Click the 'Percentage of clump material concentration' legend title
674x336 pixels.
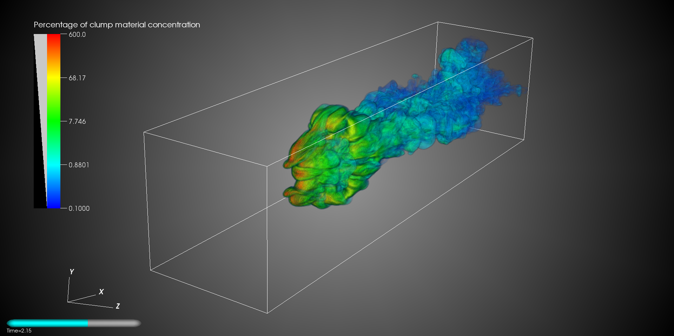(117, 25)
